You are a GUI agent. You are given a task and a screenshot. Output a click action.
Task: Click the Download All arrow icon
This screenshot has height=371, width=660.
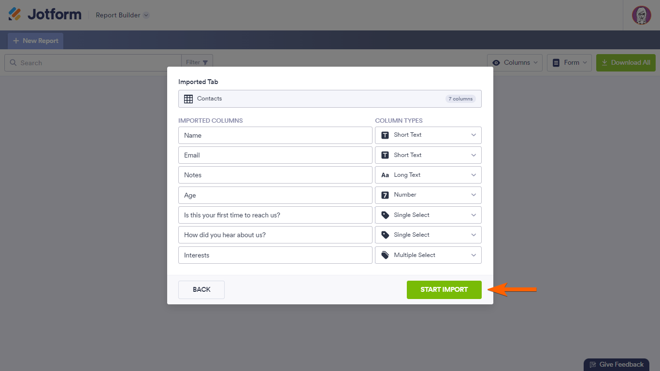tap(604, 62)
